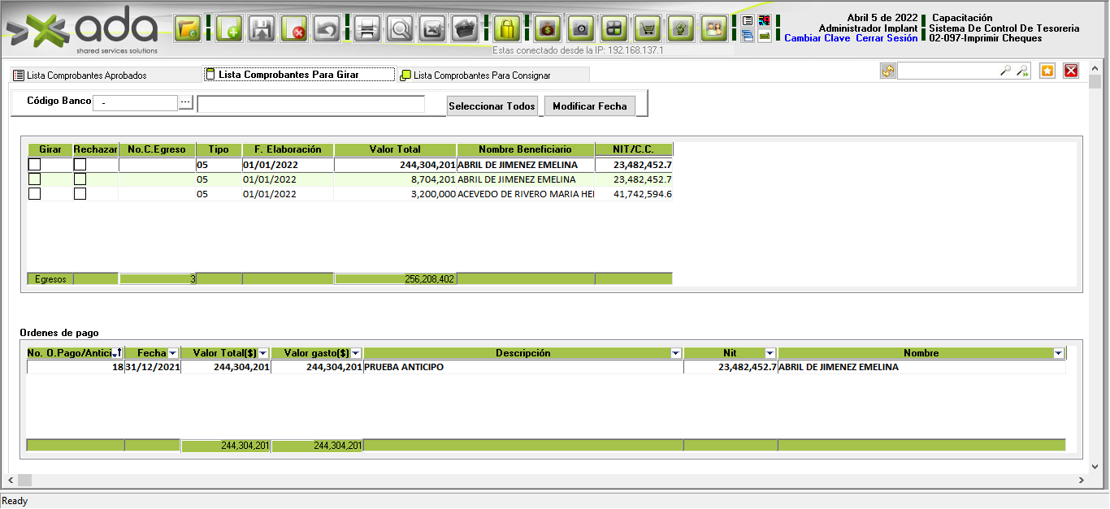Image resolution: width=1110 pixels, height=509 pixels.
Task: Check Girar box for 244,304,201 row
Action: pyautogui.click(x=34, y=165)
